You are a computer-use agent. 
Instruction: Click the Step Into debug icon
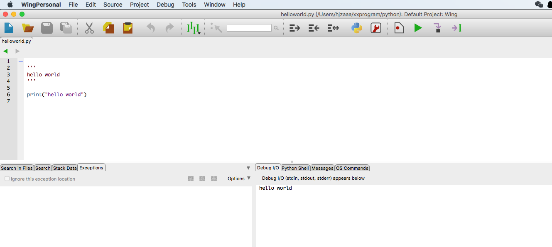[x=437, y=28]
